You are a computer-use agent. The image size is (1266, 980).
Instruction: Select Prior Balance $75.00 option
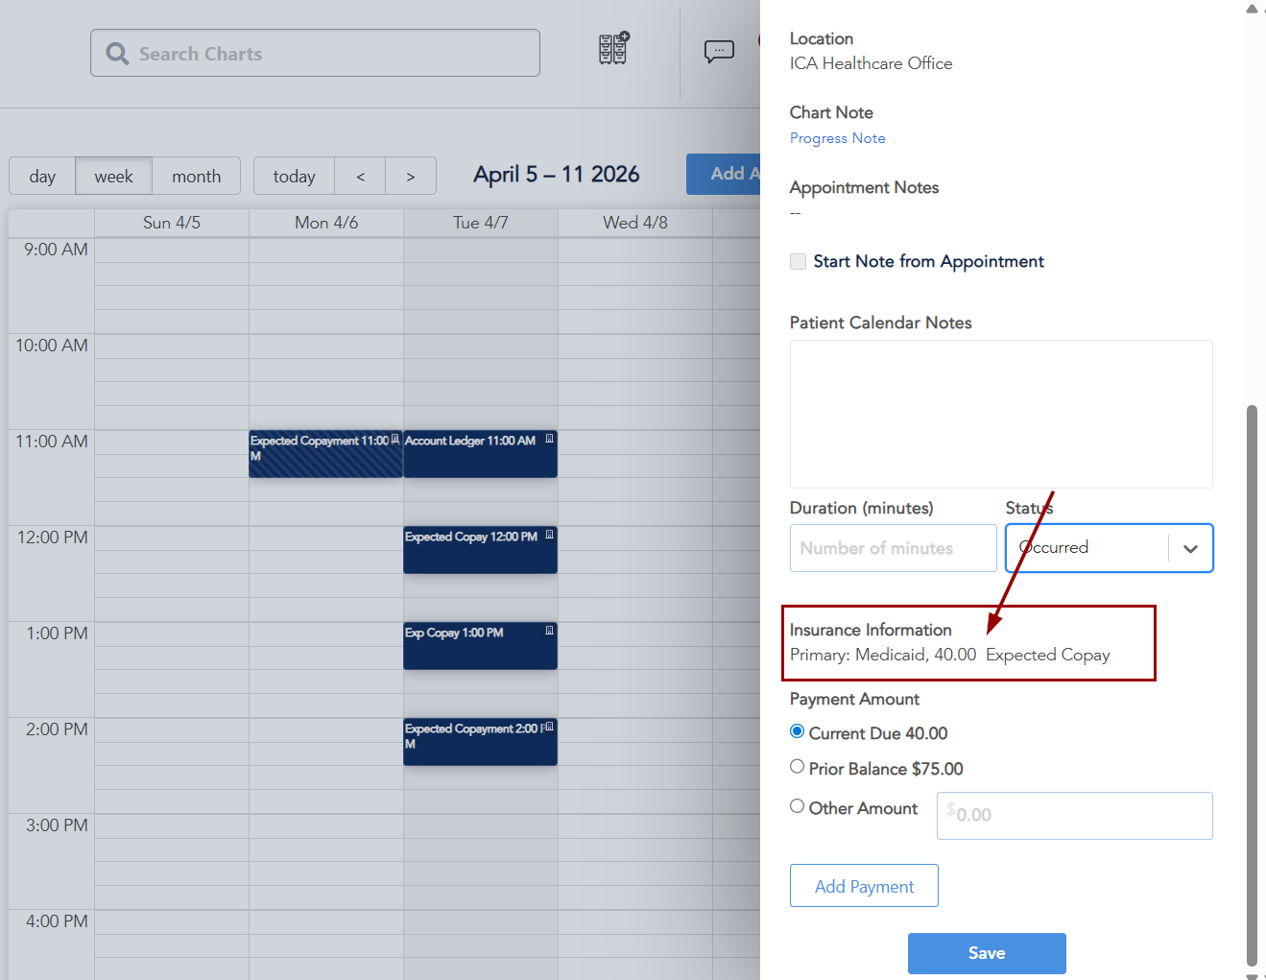coord(797,767)
